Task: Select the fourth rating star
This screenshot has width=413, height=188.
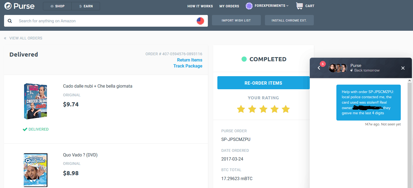Action: coord(274,109)
